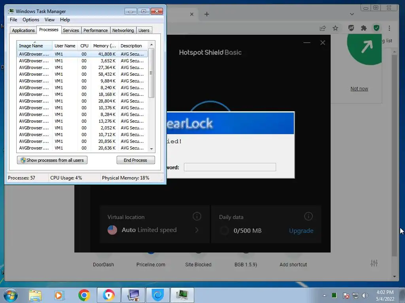
Task: Select the AVGBrowser row using 3,652 K
Action: point(82,61)
